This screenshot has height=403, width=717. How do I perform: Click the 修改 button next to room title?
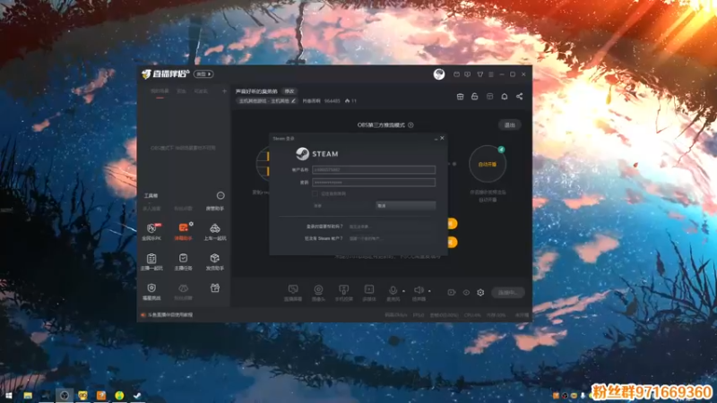tap(289, 91)
